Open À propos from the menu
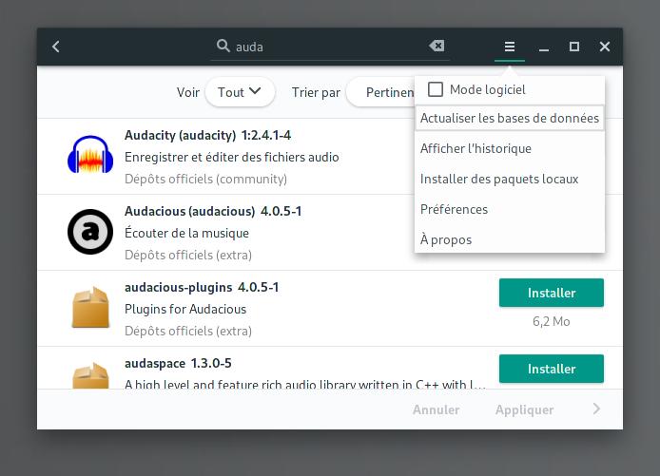The height and width of the screenshot is (476, 660). pyautogui.click(x=510, y=239)
